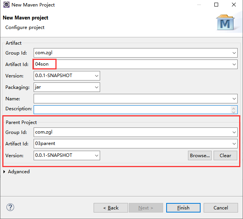
Task: Open Parent Project Version dropdown arrow
Action: click(x=97, y=156)
